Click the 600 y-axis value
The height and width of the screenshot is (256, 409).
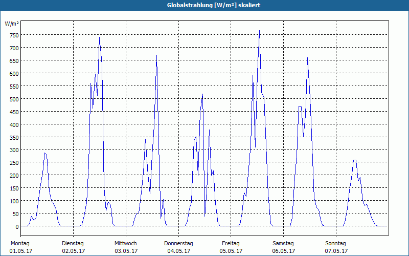[x=14, y=74]
